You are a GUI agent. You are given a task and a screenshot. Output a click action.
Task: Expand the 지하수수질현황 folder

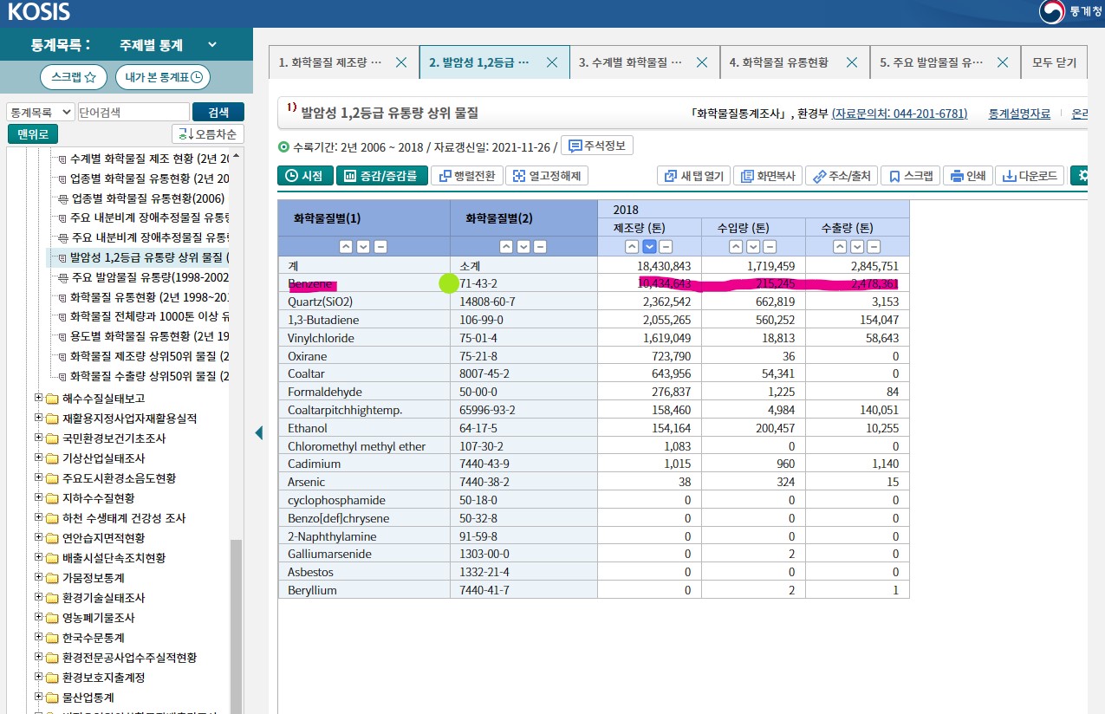38,498
